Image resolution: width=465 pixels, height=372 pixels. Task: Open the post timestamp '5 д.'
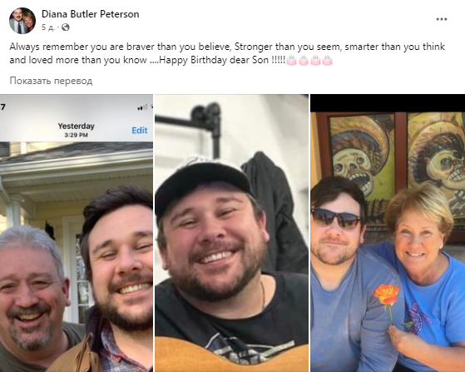point(48,27)
